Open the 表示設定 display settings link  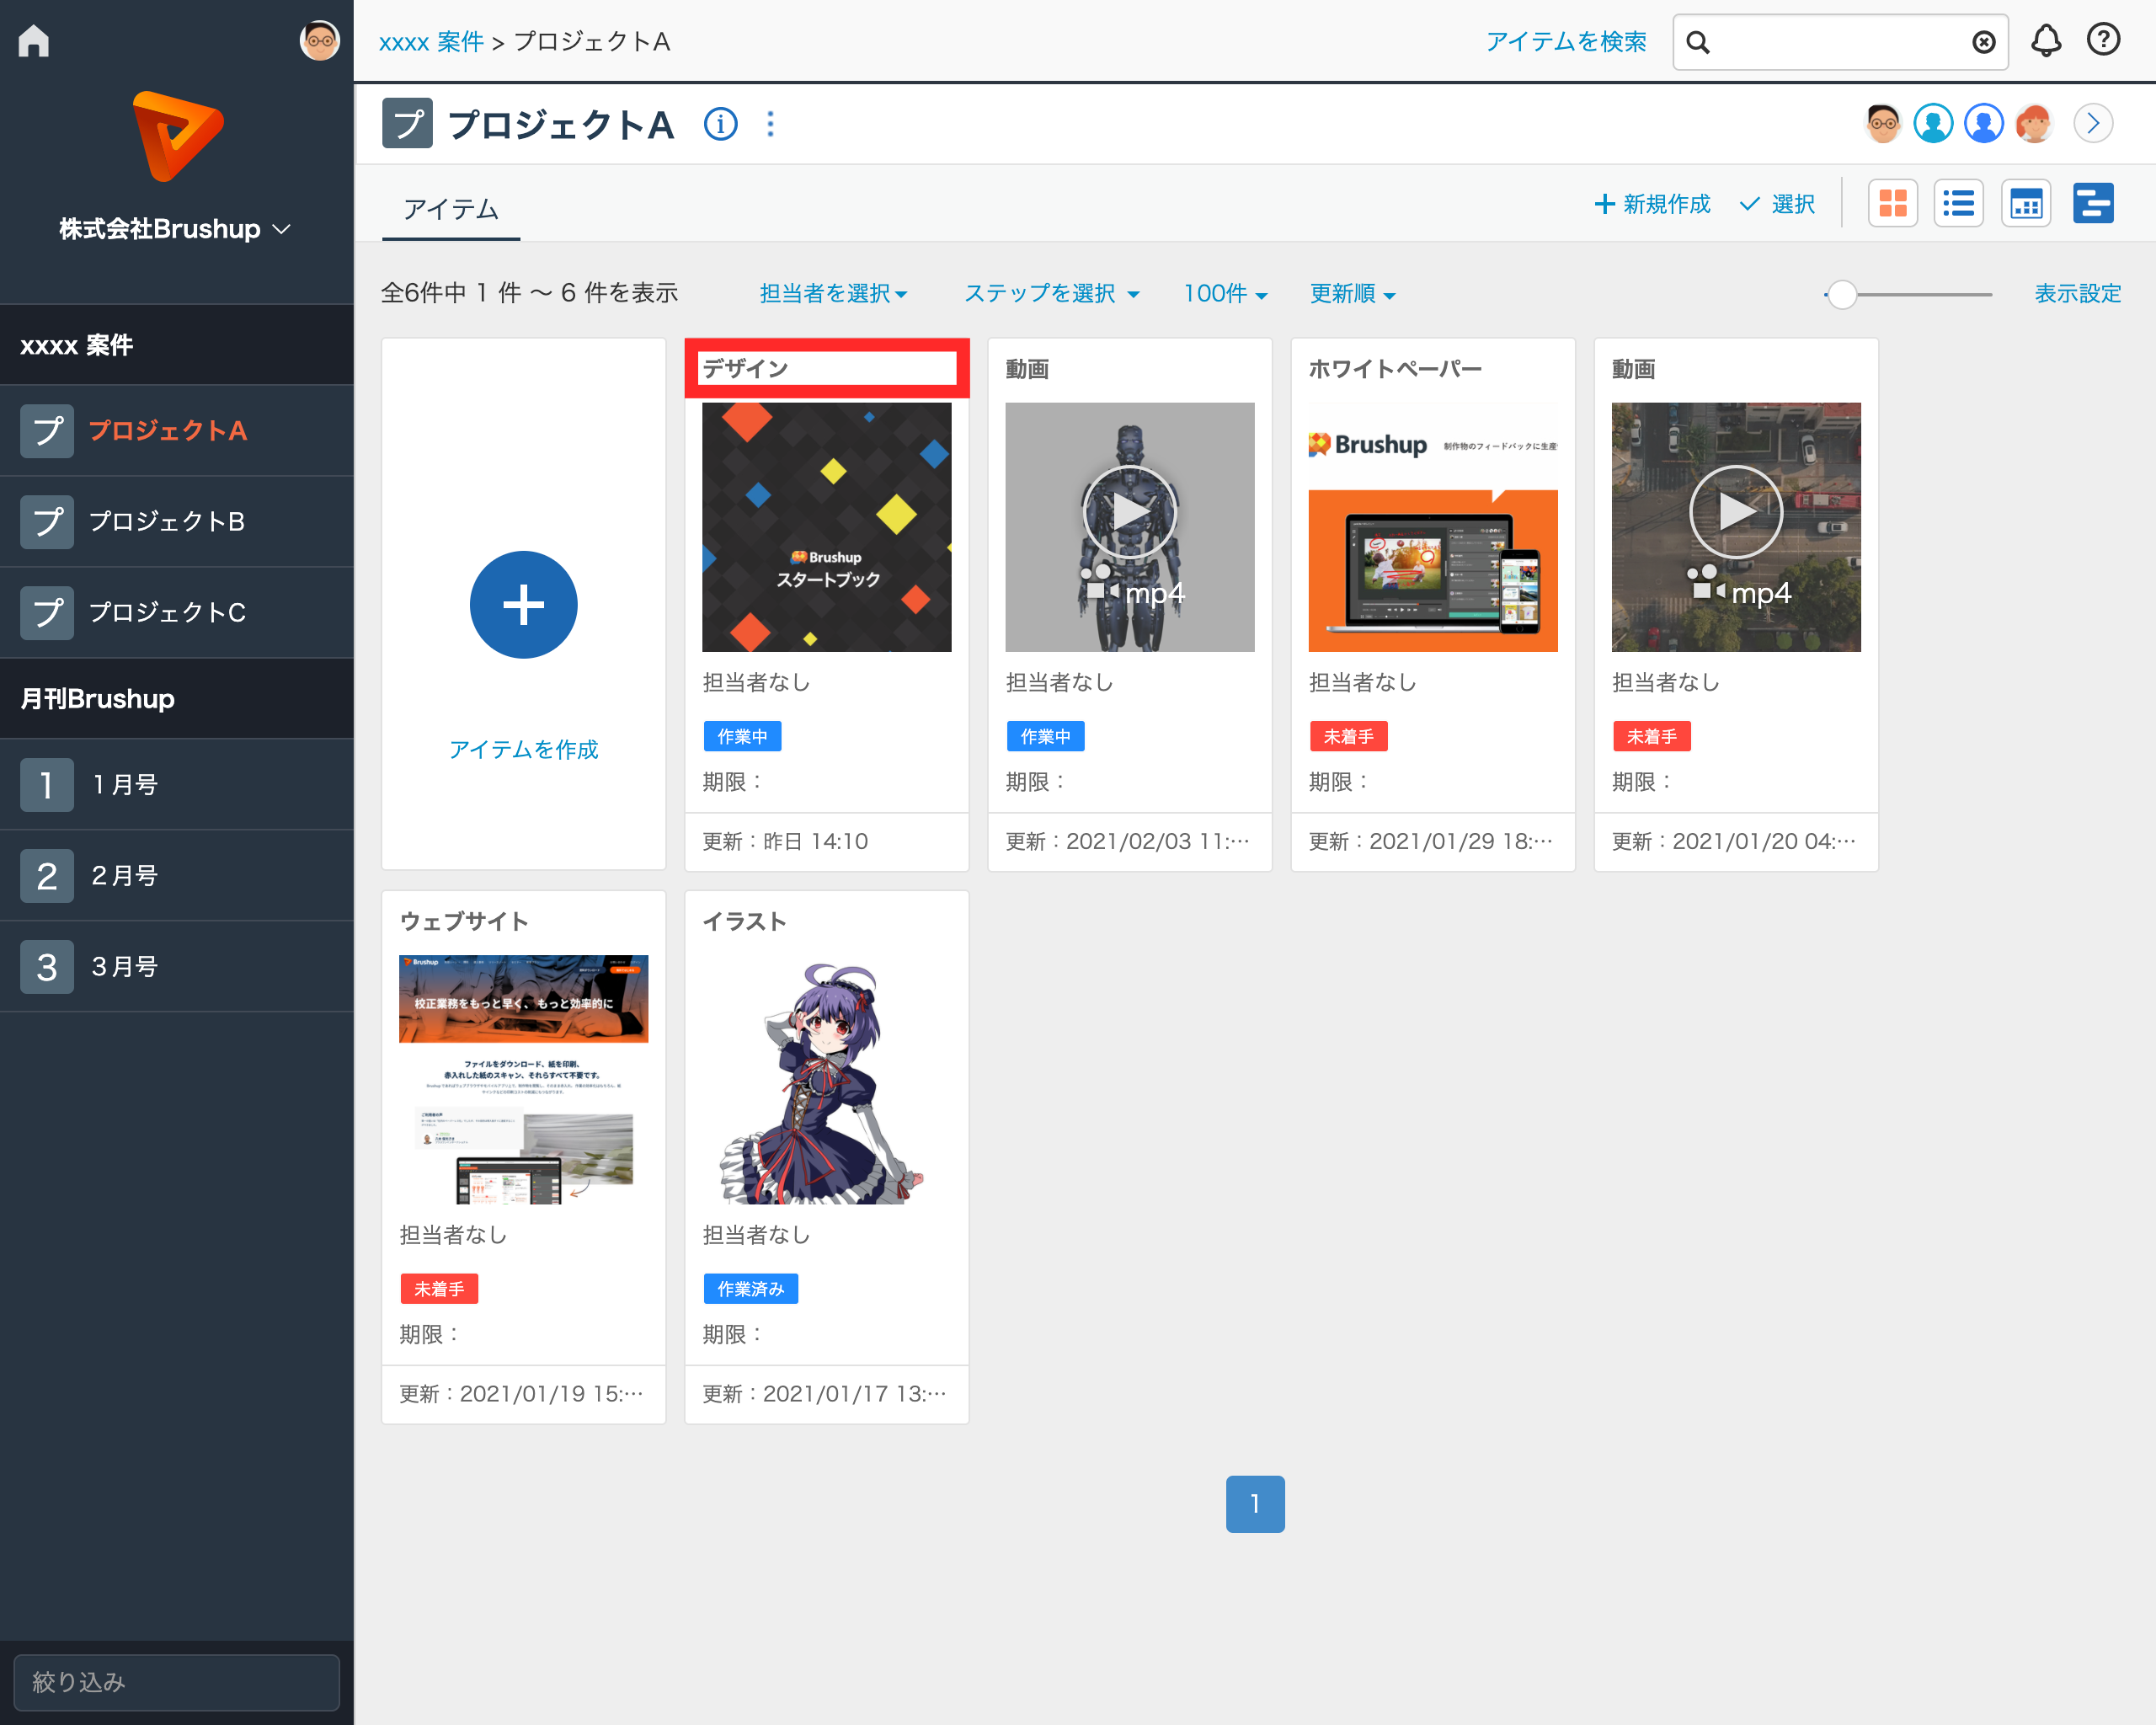2077,294
